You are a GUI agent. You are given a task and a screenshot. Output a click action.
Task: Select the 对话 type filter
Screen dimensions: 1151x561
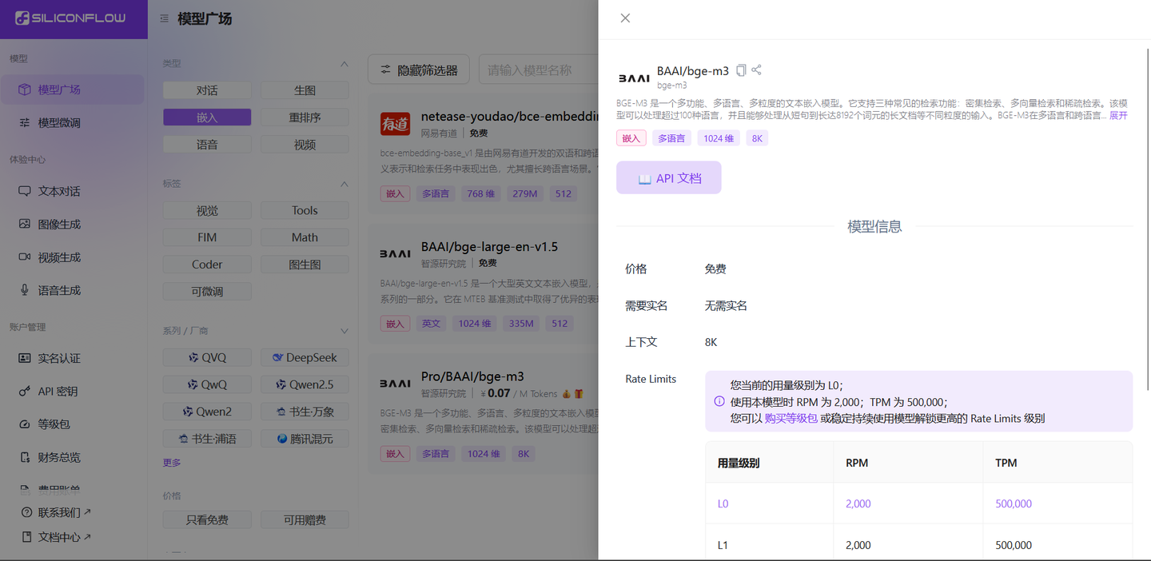[x=207, y=90]
